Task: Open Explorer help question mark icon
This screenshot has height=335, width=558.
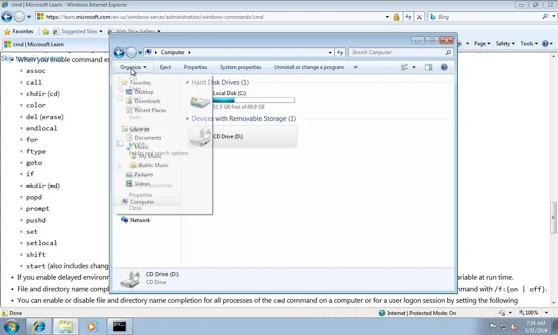Action: point(444,67)
